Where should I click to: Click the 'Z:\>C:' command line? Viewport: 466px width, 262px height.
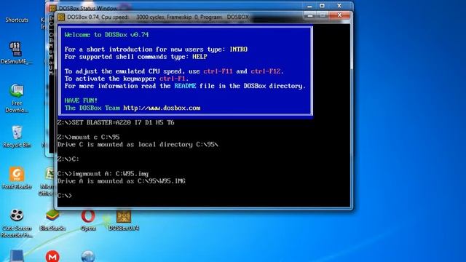[68, 159]
